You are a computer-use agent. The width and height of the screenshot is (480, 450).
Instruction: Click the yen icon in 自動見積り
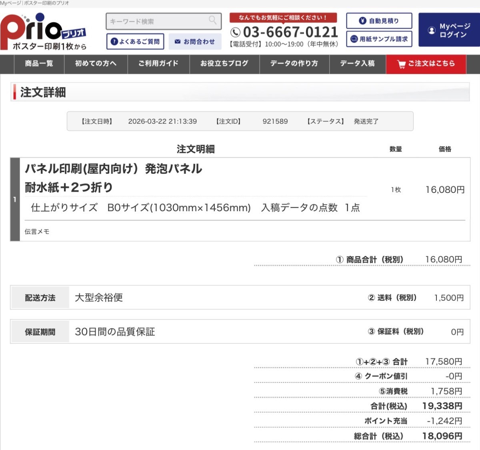(362, 21)
